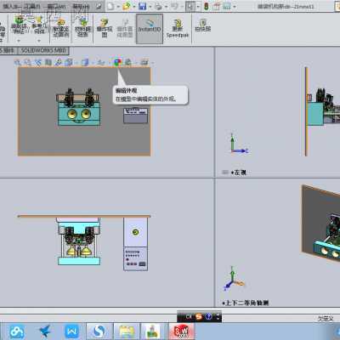This screenshot has height=340, width=340.
Task: Click the Exploded View ribbon tool
Action: (105, 28)
